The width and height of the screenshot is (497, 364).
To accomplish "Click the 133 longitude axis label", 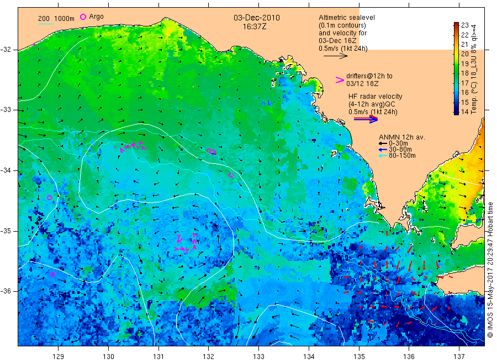I will (x=258, y=357).
